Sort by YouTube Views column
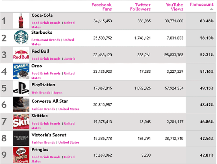Image resolution: width=217 pixels, height=164 pixels. tap(174, 7)
